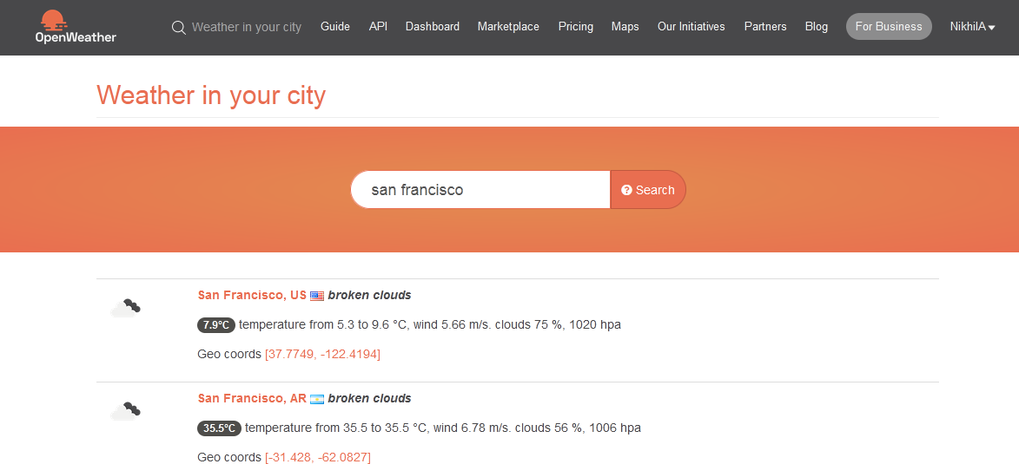
Task: Focus the navbar 'Weather in your city' field
Action: coord(247,27)
